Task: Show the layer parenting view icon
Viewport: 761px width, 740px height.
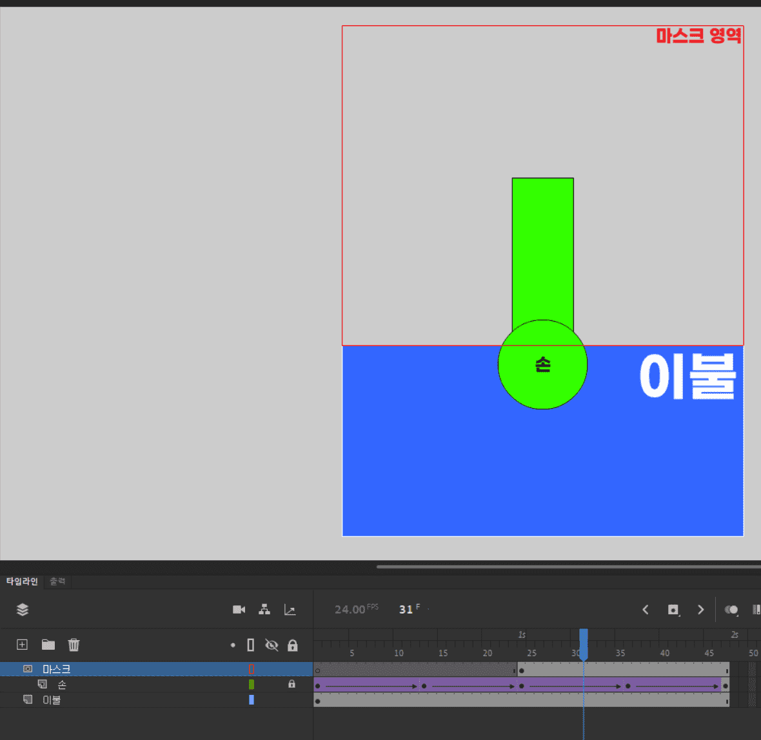Action: point(264,610)
